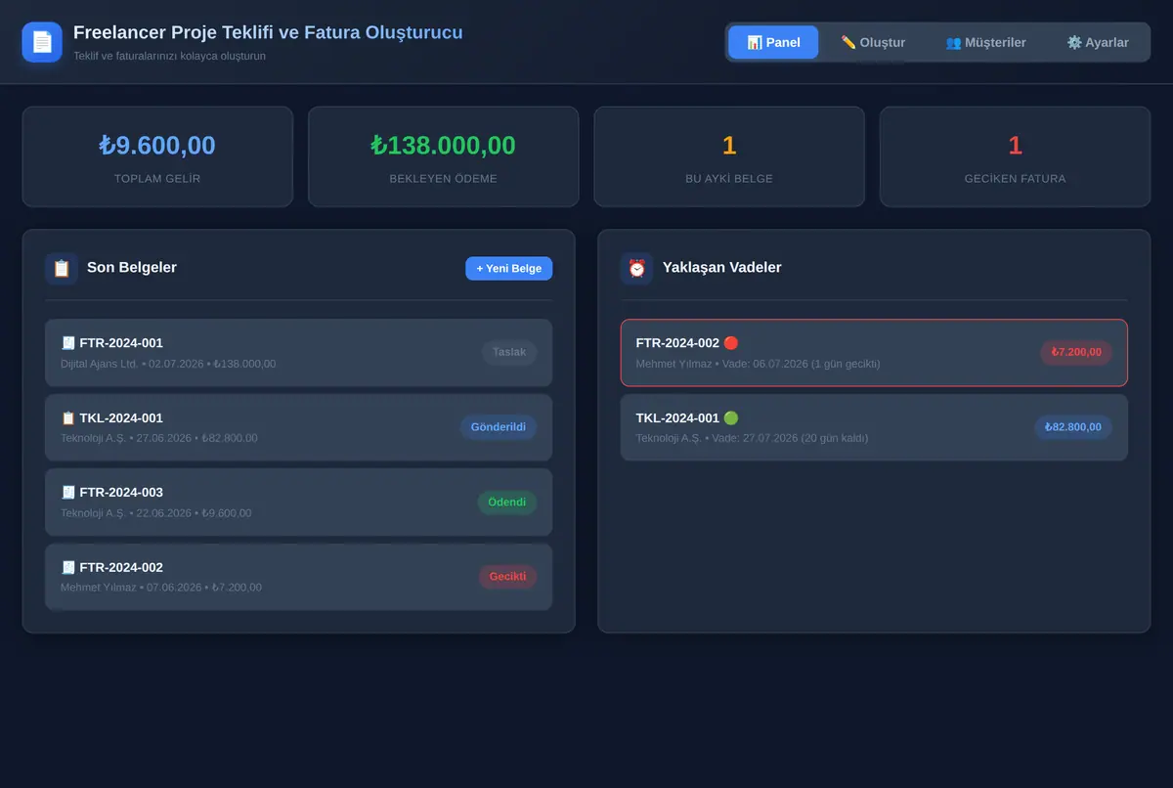Click the blue document logo icon
Screen dimensions: 1173x788
(x=42, y=42)
